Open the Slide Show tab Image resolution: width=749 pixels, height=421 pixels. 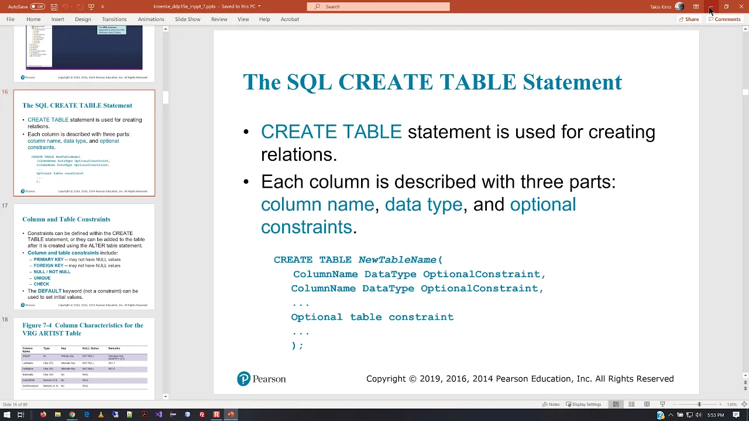[187, 19]
